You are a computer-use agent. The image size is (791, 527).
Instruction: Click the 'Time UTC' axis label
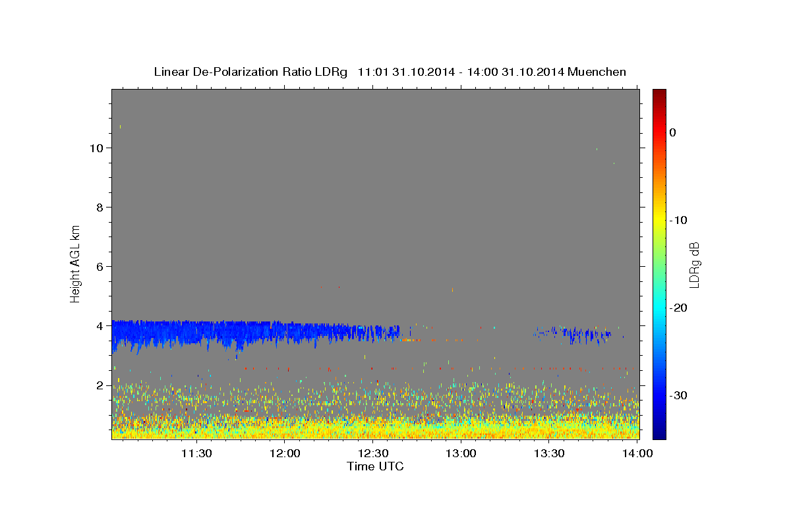tap(375, 466)
